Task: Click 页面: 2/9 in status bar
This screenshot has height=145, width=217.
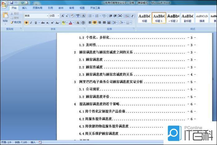Action: [6, 142]
